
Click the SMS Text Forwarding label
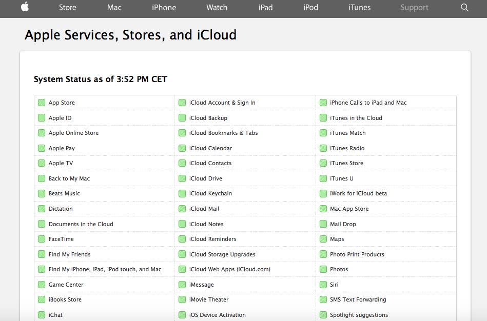(x=358, y=299)
